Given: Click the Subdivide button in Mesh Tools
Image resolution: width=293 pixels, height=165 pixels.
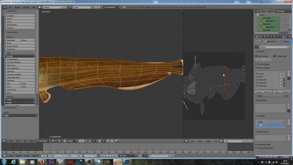Looking at the screenshot, I should [x=20, y=71].
